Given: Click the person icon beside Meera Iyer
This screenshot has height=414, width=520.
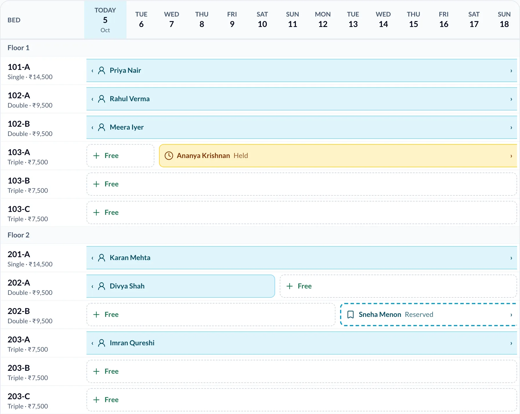Looking at the screenshot, I should click(102, 127).
